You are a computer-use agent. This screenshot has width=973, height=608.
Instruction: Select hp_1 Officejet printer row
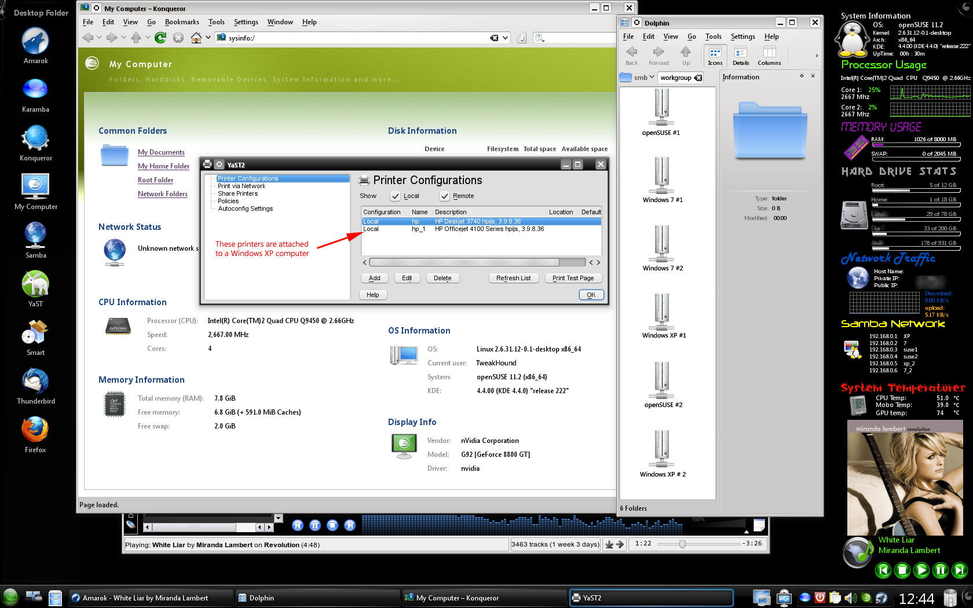click(x=481, y=229)
